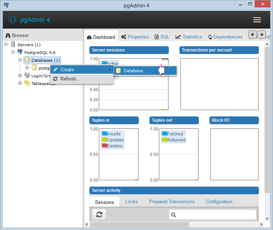The height and width of the screenshot is (230, 273).
Task: Click the Inserts legend blue swatch
Action: pos(105,133)
